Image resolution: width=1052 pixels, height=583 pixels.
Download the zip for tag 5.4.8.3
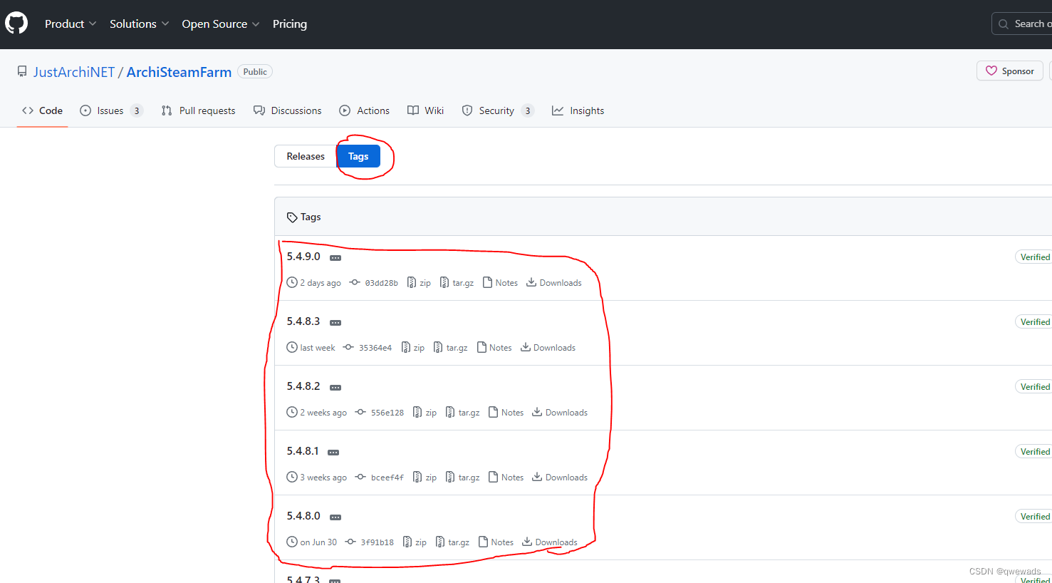413,348
